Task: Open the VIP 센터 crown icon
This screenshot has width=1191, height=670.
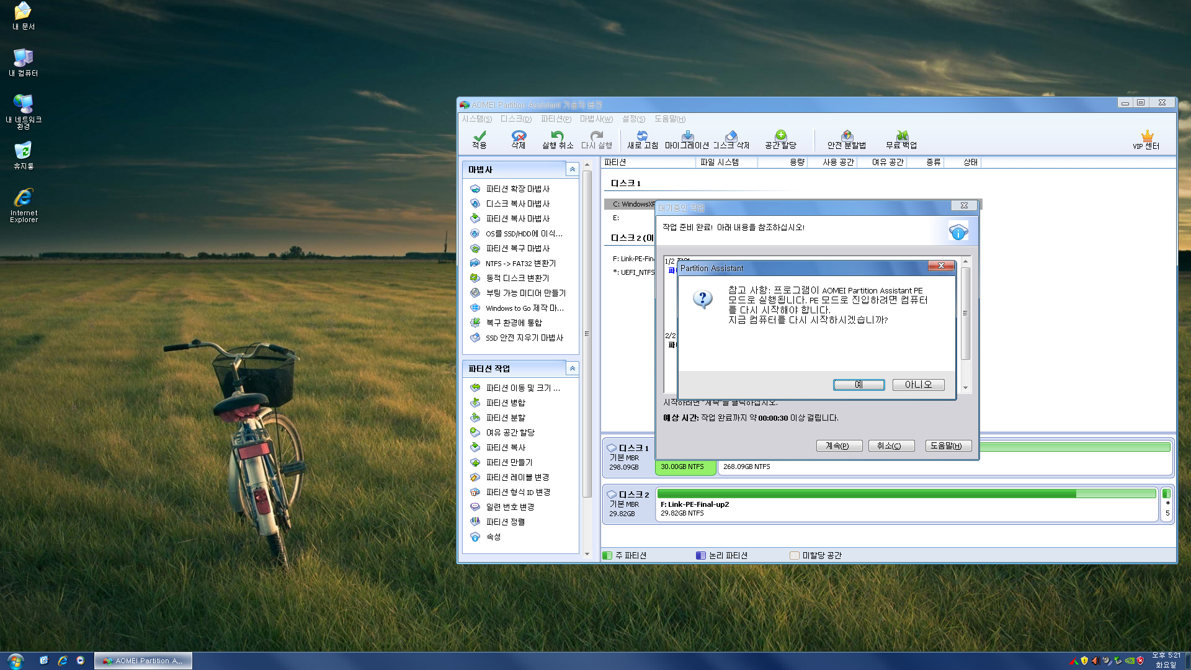Action: click(1146, 140)
